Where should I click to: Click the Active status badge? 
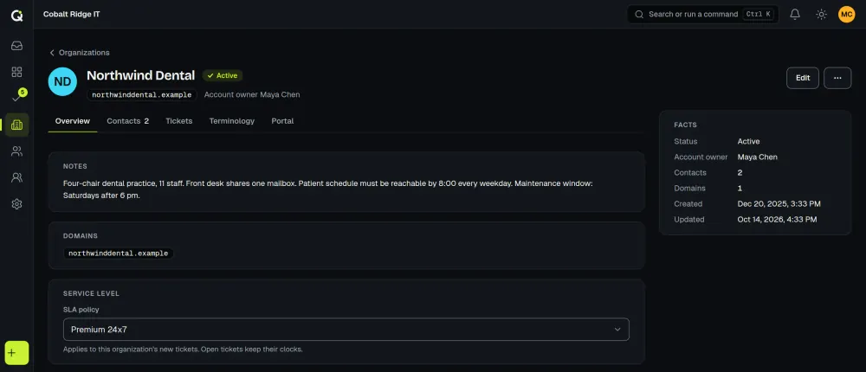point(222,75)
